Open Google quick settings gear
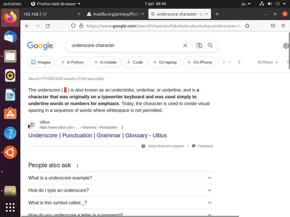The image size is (290, 217). [286, 45]
